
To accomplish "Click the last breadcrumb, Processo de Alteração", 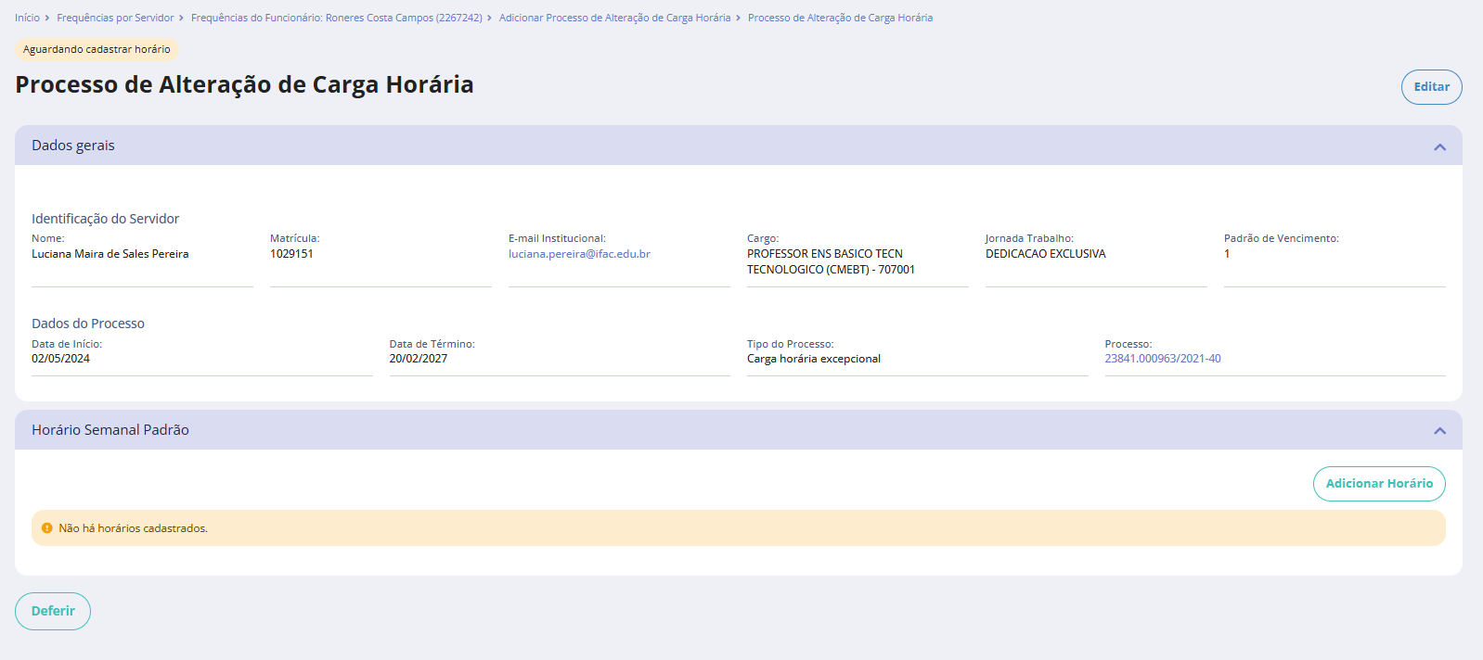I will (840, 18).
